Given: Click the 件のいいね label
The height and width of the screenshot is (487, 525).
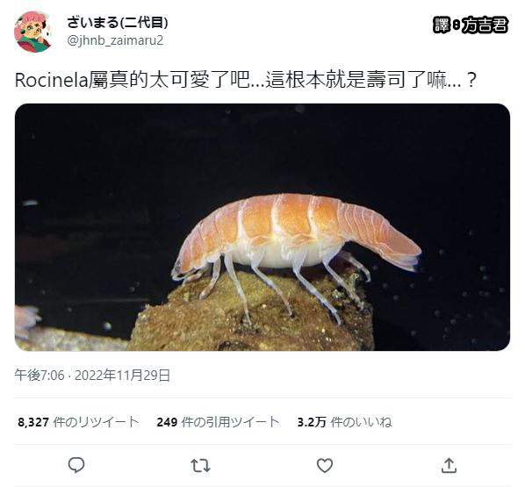Looking at the screenshot, I should click(x=362, y=422).
